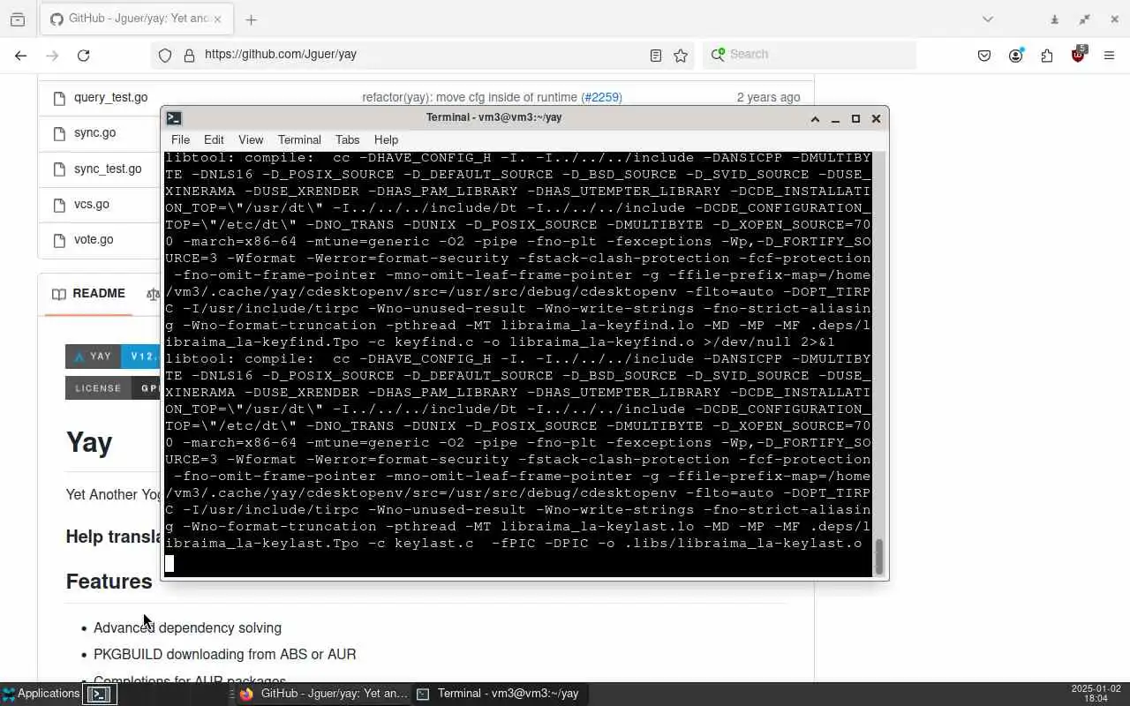Click the 'Features' heading
This screenshot has height=706, width=1130.
(109, 582)
